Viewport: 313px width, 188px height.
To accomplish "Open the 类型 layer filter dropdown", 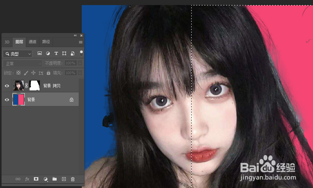I will [18, 54].
